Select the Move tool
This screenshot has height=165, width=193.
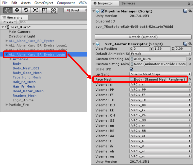coord(17,10)
